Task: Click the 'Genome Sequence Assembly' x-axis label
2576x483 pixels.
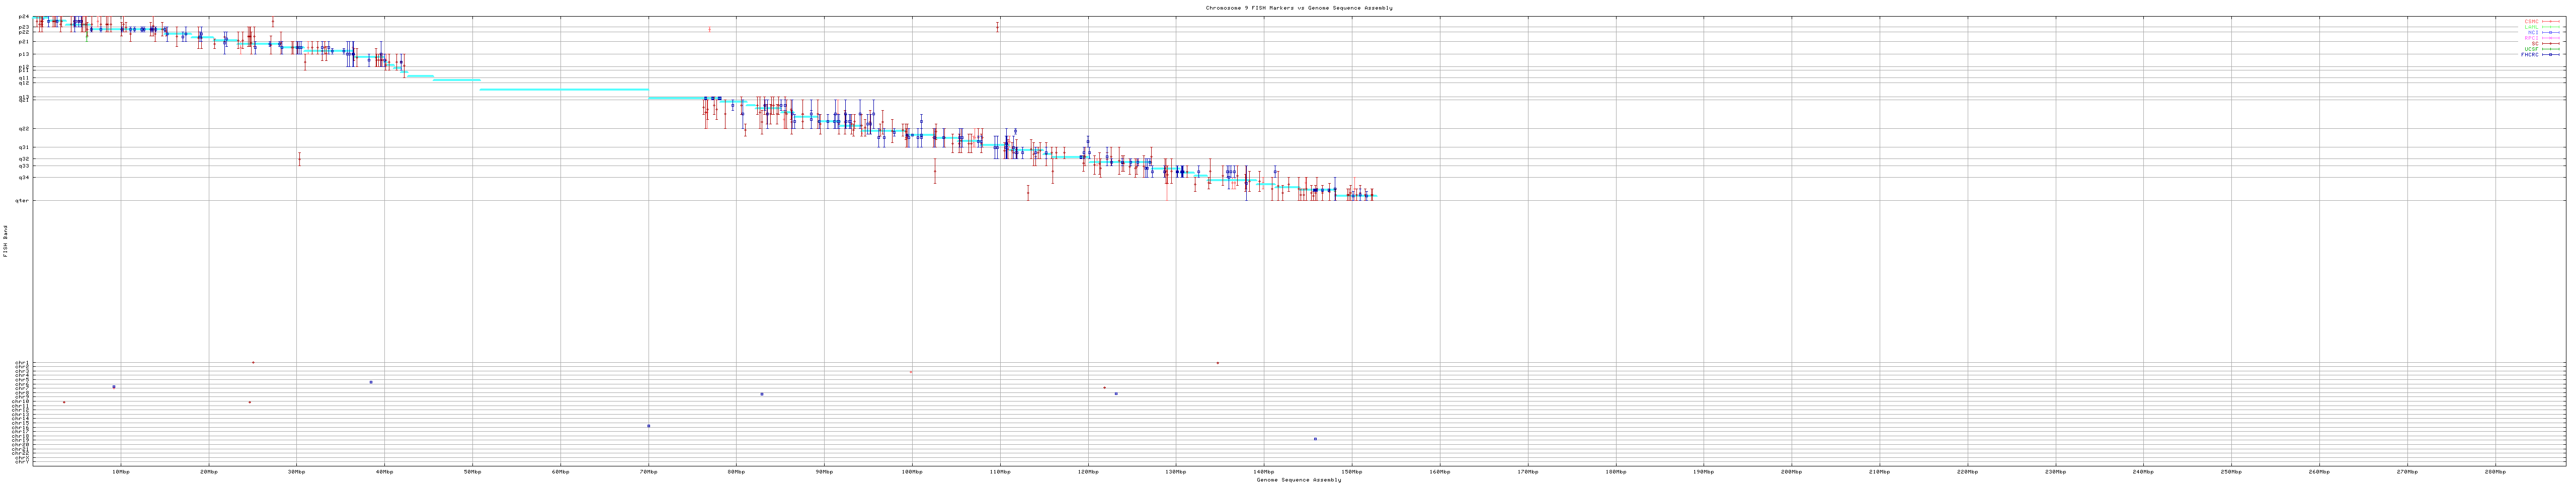Action: 1298,480
